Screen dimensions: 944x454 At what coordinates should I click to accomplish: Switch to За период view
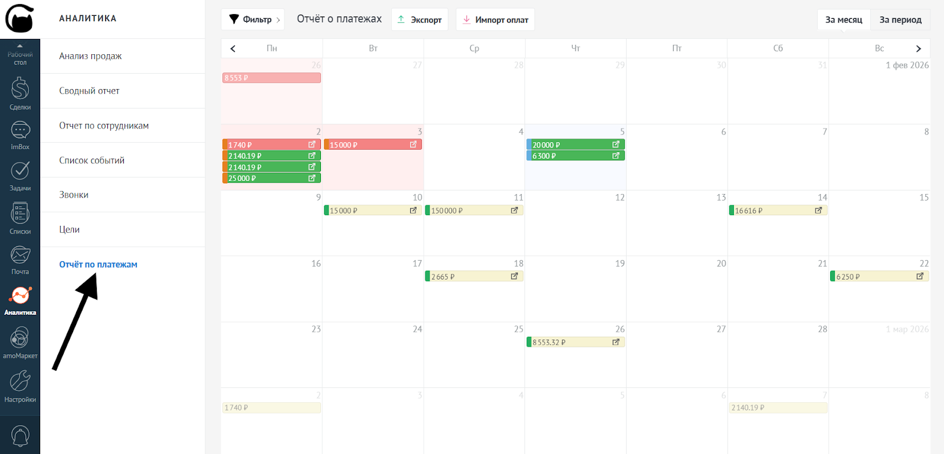[x=900, y=20]
